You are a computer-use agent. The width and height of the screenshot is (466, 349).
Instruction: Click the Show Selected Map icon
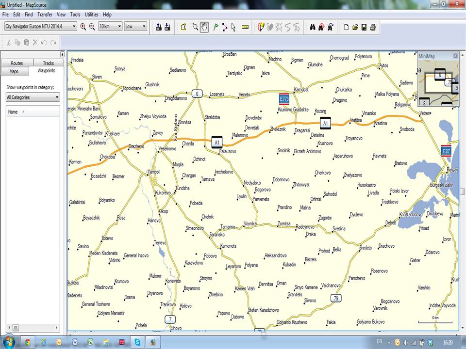[x=261, y=27]
